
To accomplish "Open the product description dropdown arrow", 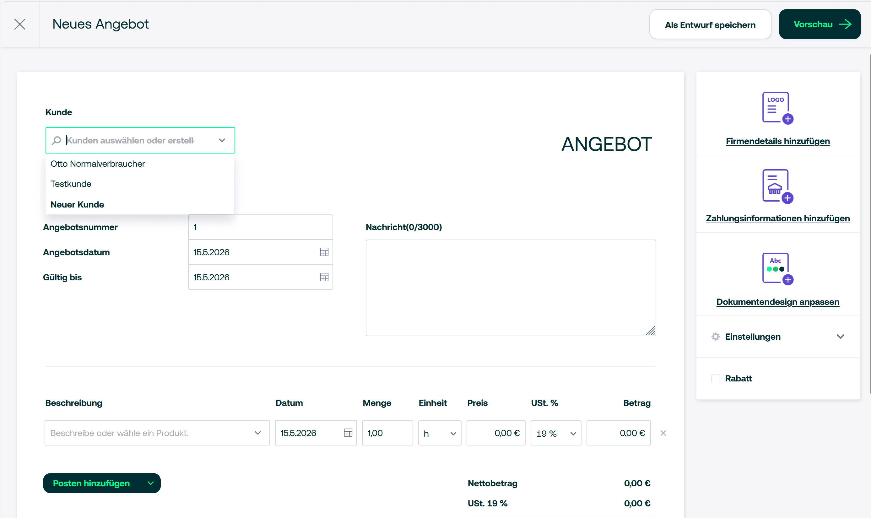I will click(258, 433).
